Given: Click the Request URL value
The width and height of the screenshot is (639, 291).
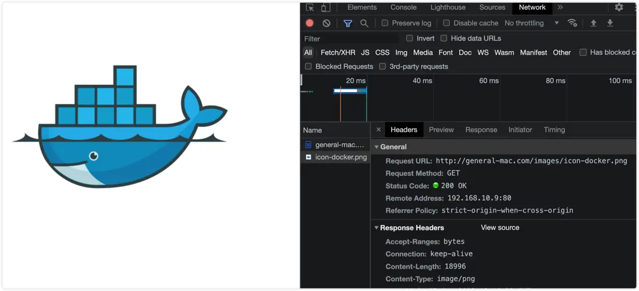Looking at the screenshot, I should click(x=531, y=161).
